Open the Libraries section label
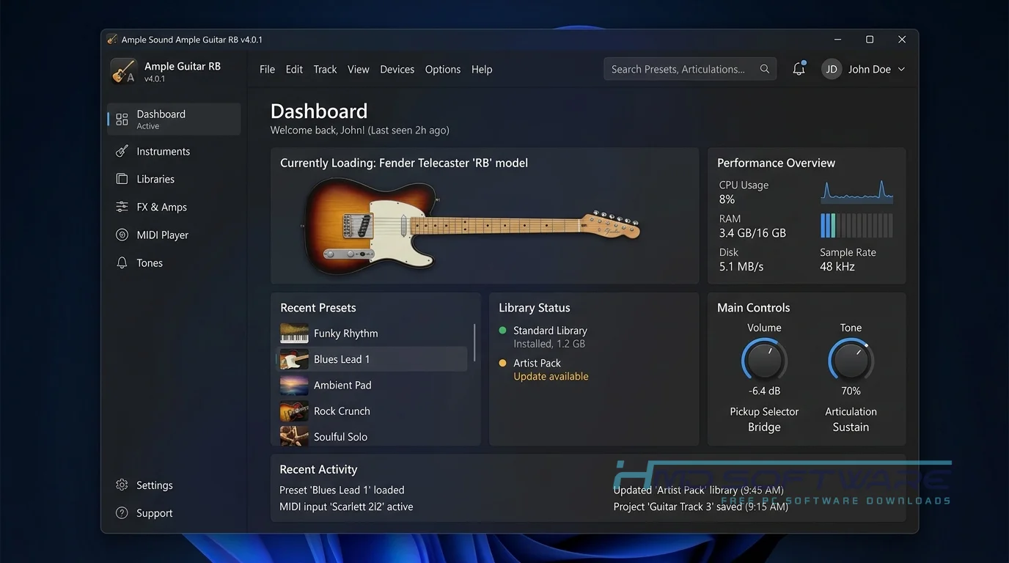 tap(155, 179)
